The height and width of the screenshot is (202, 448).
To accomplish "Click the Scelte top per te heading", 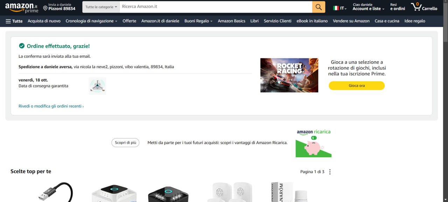I will 31,171.
